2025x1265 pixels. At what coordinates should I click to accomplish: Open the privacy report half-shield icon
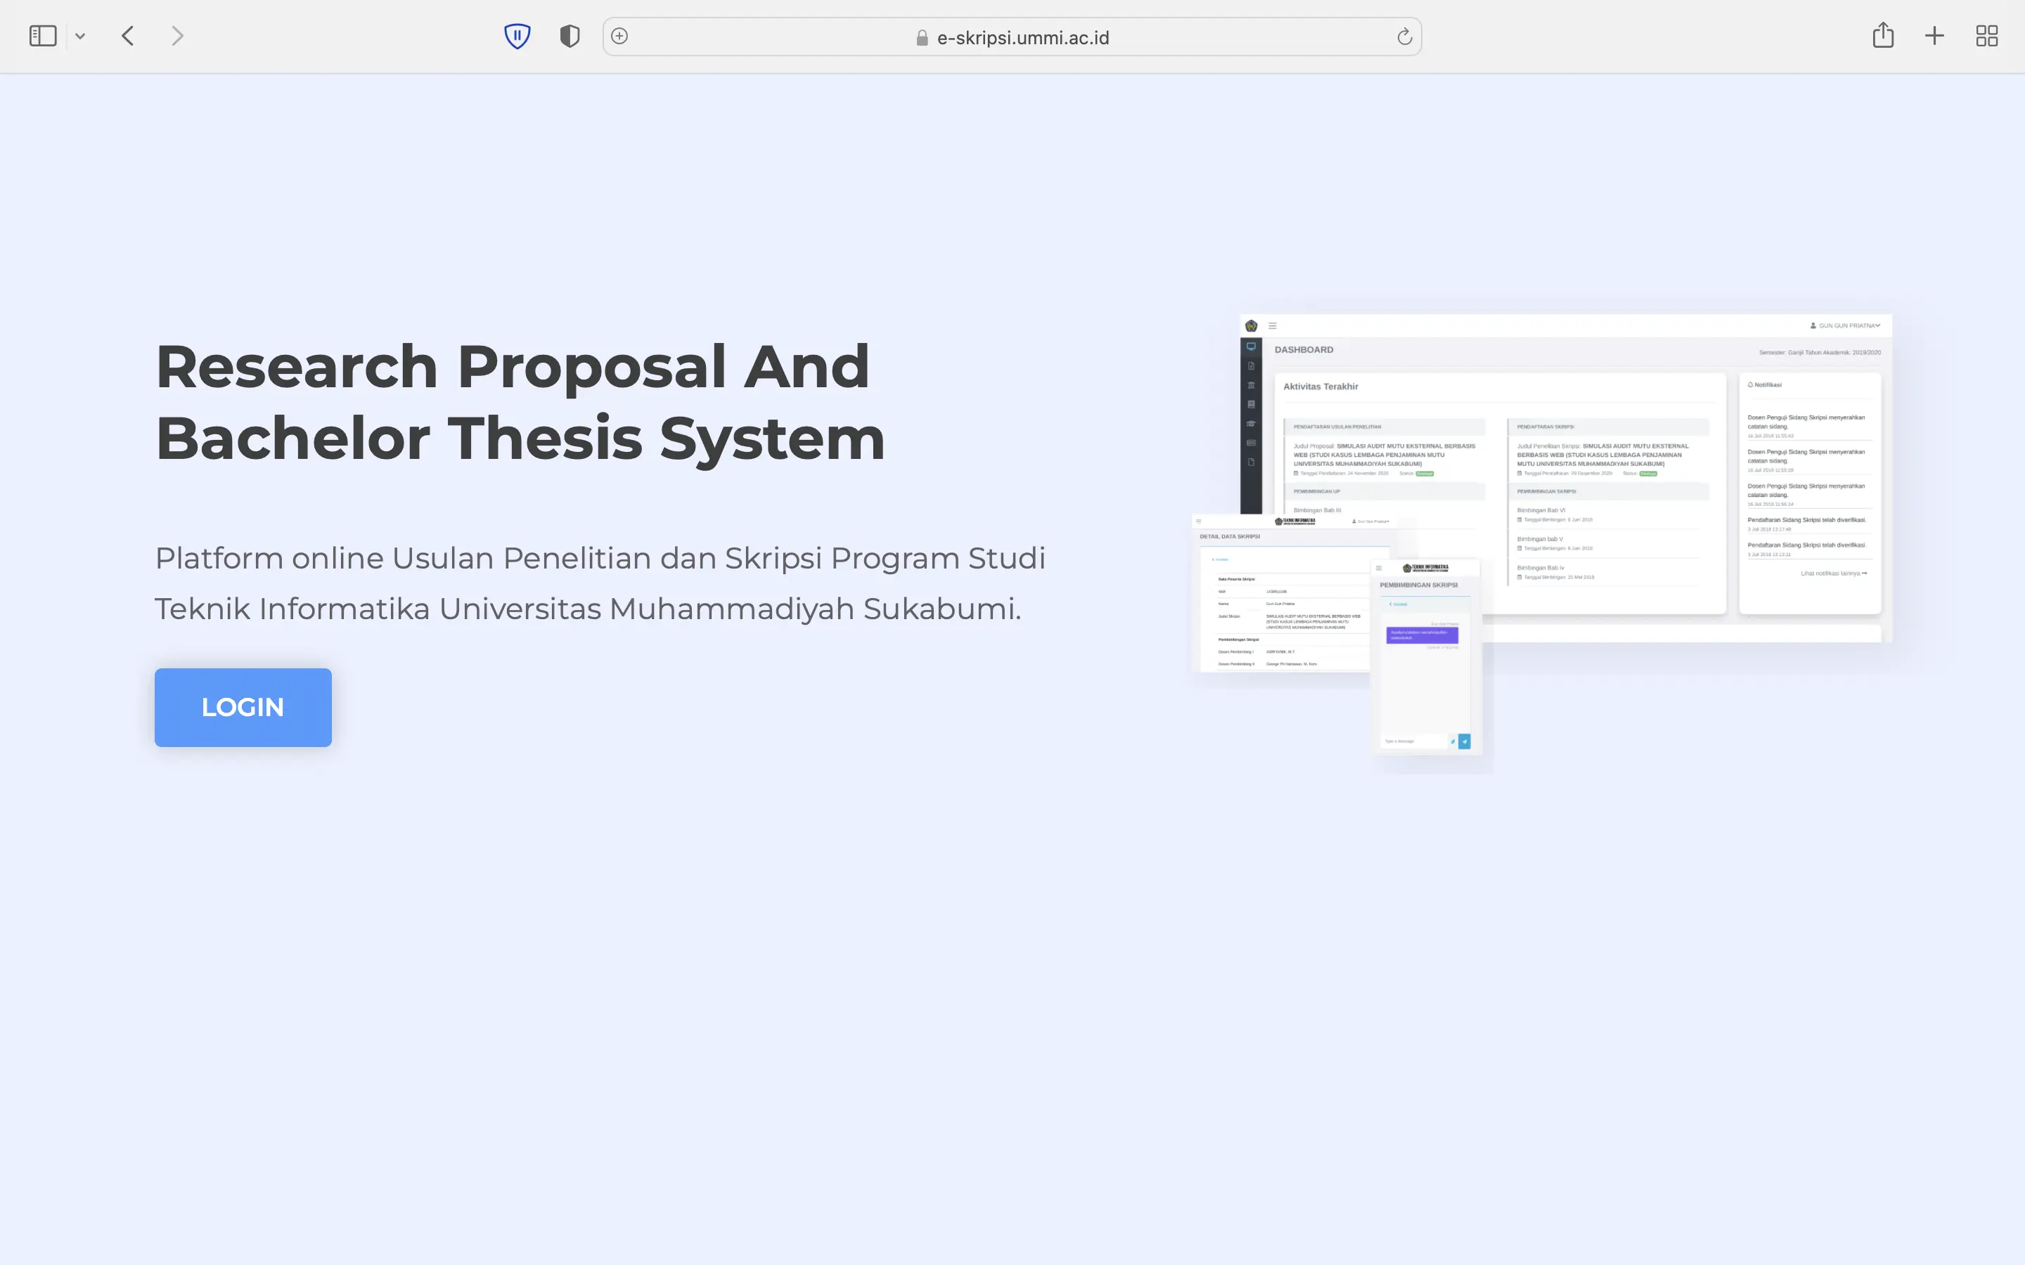[570, 36]
